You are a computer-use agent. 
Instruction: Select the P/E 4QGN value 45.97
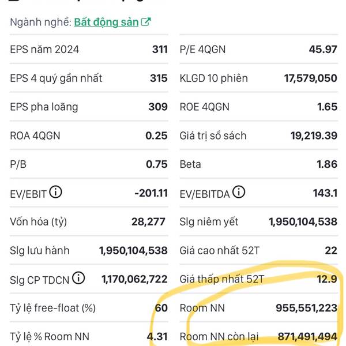click(x=323, y=49)
